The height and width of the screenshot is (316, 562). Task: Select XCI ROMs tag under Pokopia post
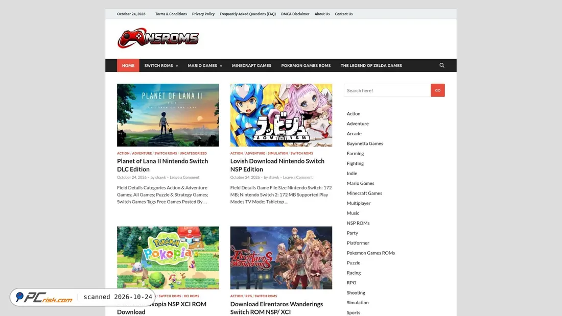tap(191, 296)
